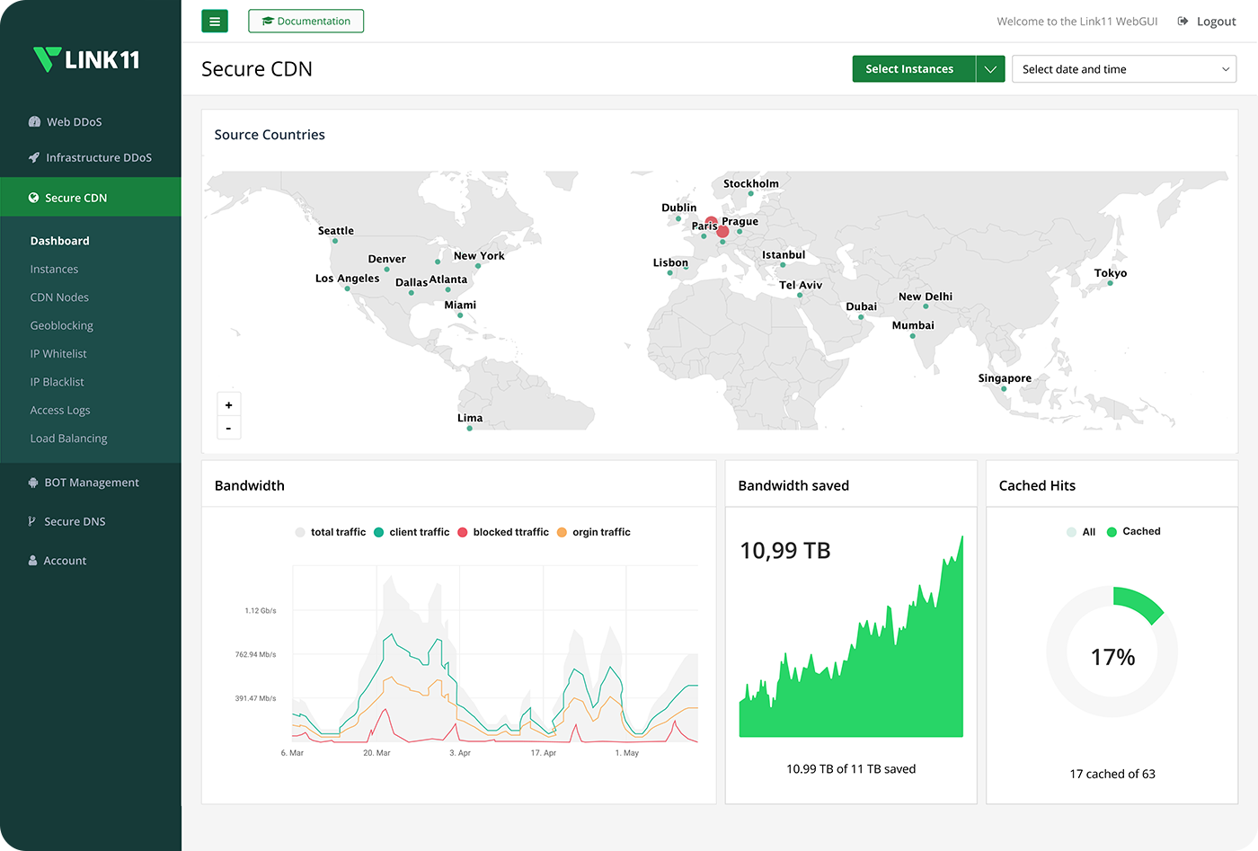Zoom in on the map
The width and height of the screenshot is (1258, 851).
(228, 405)
